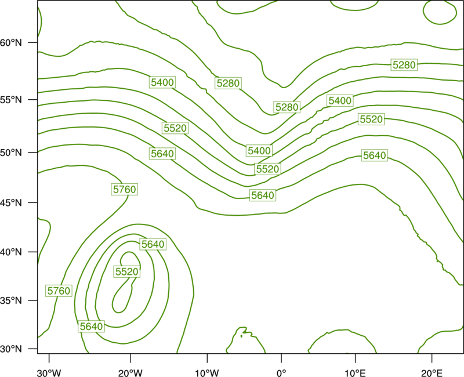Click the 20°W longitude axis label
The image size is (464, 377).
[x=130, y=373]
